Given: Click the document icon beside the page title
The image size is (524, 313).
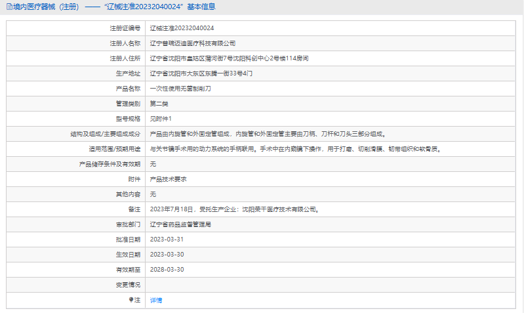Looking at the screenshot, I should pyautogui.click(x=9, y=7).
